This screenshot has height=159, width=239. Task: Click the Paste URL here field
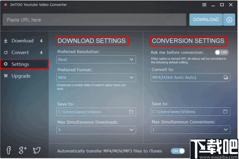pos(94,20)
